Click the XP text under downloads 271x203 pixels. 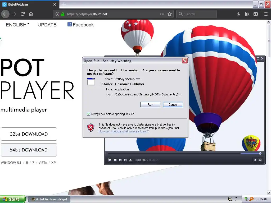53,163
